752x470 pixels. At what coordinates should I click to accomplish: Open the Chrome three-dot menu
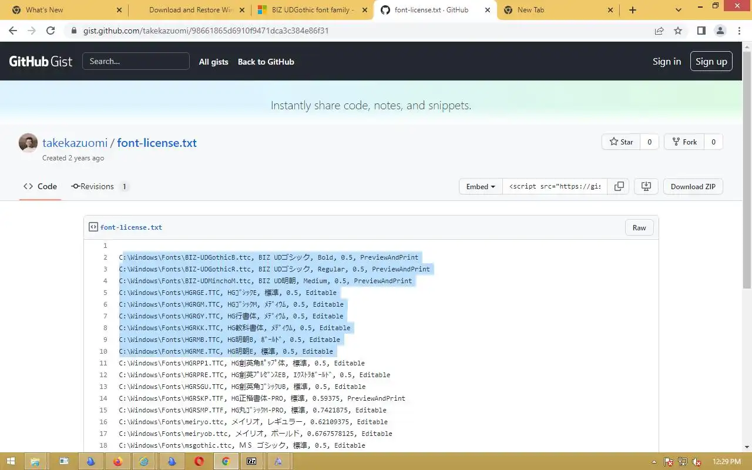pos(738,31)
